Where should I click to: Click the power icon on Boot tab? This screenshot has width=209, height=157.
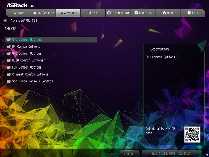tap(165, 13)
